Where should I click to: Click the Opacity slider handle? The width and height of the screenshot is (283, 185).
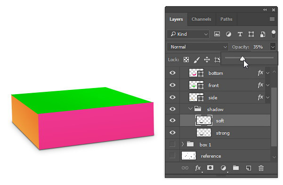pyautogui.click(x=243, y=58)
